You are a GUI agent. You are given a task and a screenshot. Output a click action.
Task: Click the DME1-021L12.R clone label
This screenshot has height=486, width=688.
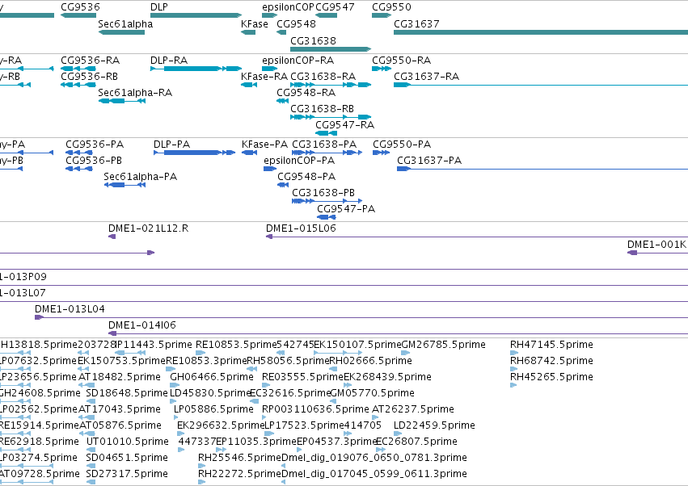pyautogui.click(x=148, y=228)
